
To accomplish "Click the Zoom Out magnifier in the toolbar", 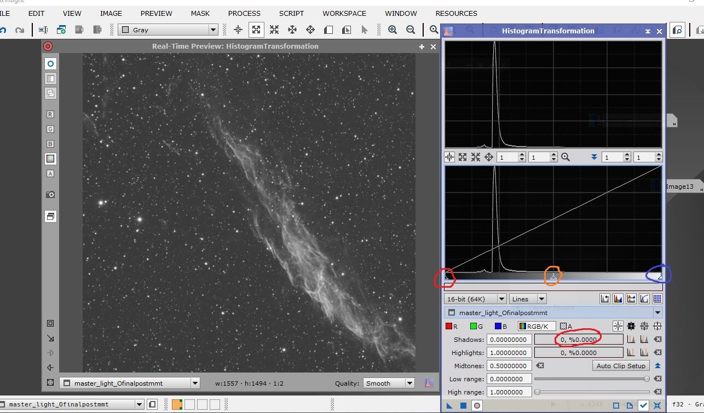I will click(411, 30).
